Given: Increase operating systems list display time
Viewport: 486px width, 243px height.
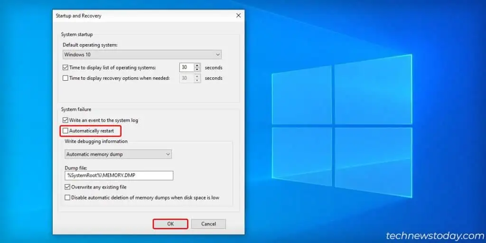Looking at the screenshot, I should click(x=197, y=65).
